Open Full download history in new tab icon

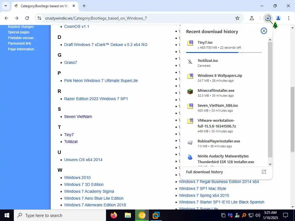[264, 172]
